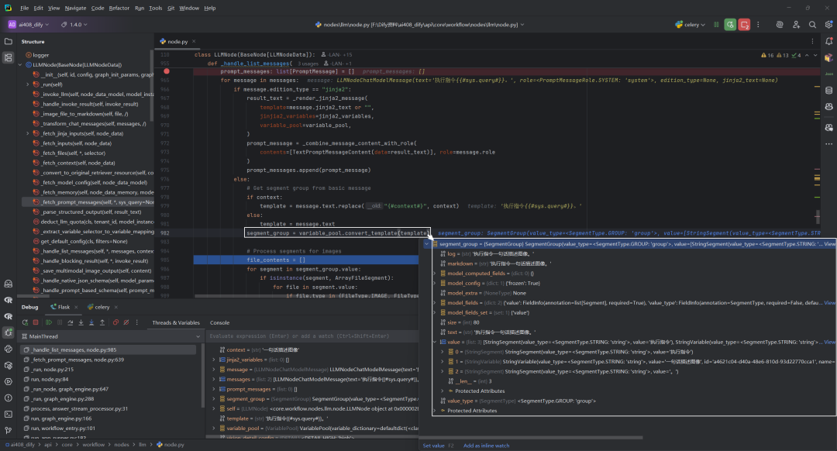
Task: Click the Code With Me icon
Action: (796, 25)
